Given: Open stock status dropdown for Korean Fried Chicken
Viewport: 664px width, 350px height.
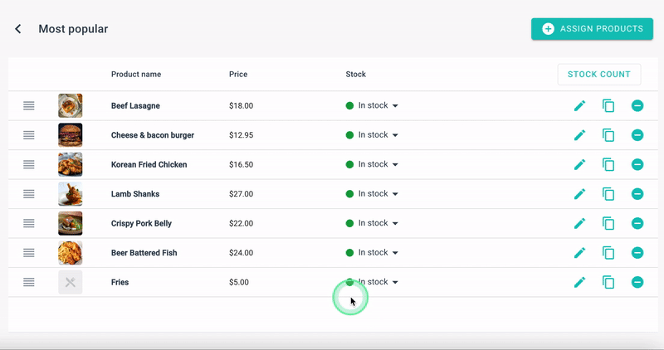Looking at the screenshot, I should click(372, 164).
